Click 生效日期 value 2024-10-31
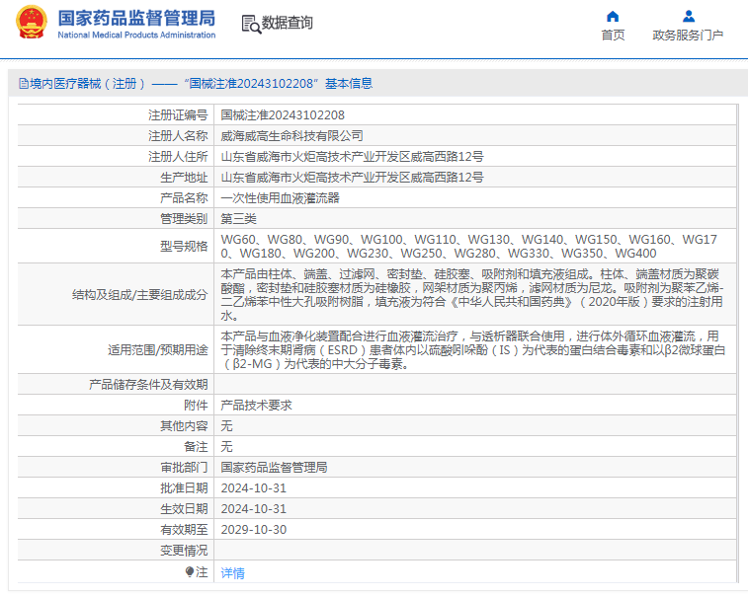The height and width of the screenshot is (597, 748). click(x=253, y=508)
